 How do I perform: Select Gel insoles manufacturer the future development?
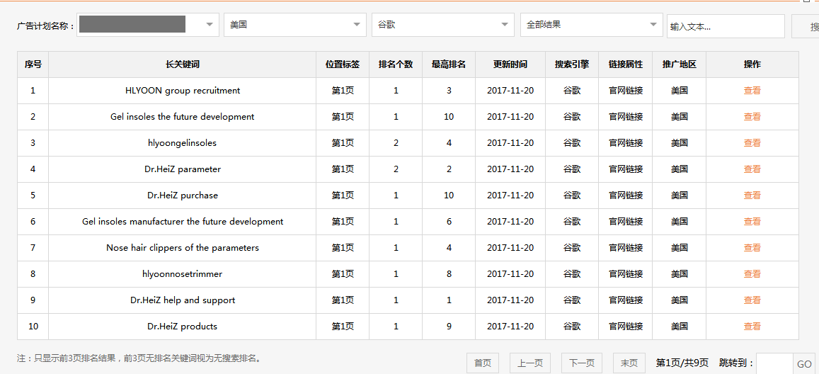pyautogui.click(x=183, y=222)
